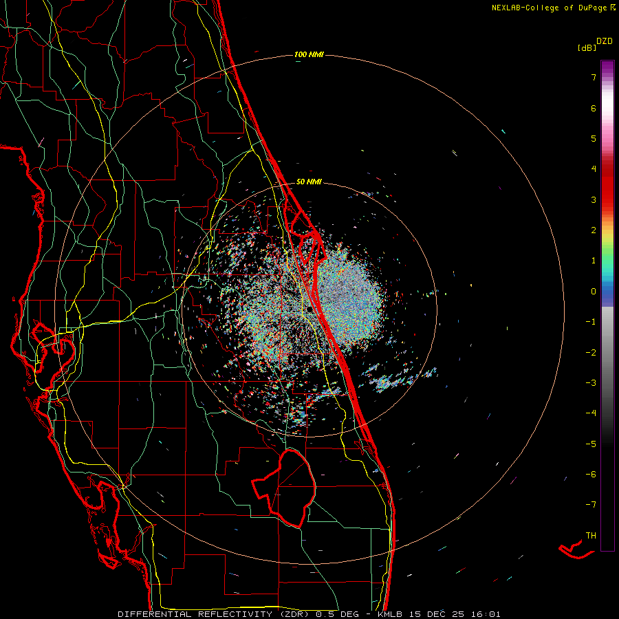
Task: Click the "50 NMI" range ring label
Action: (309, 182)
